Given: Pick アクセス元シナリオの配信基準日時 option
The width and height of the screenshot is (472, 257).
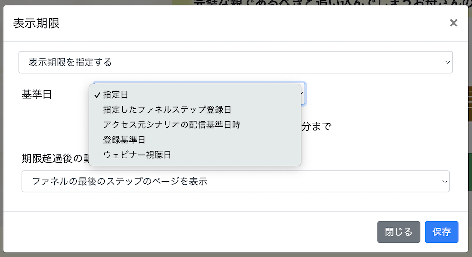Looking at the screenshot, I should click(172, 124).
